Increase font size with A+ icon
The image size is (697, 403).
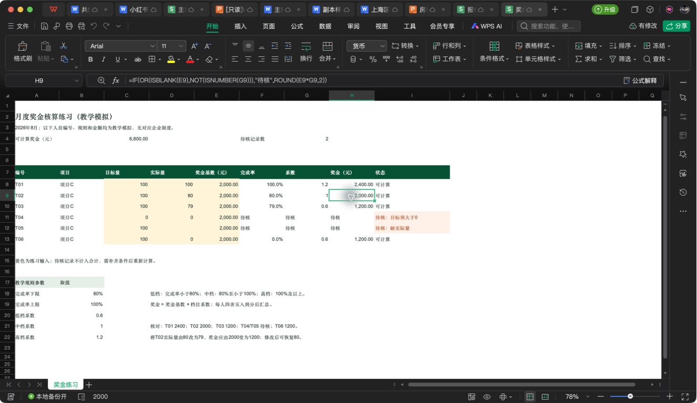(x=194, y=46)
